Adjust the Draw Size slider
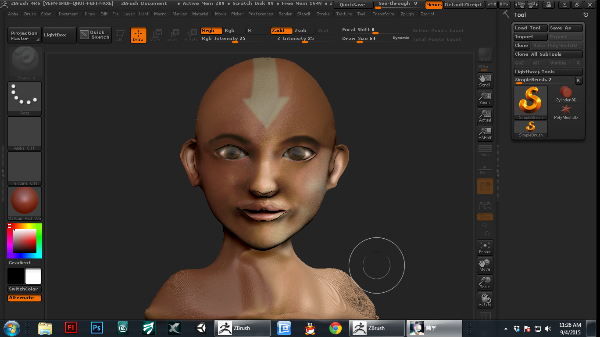 [x=375, y=39]
